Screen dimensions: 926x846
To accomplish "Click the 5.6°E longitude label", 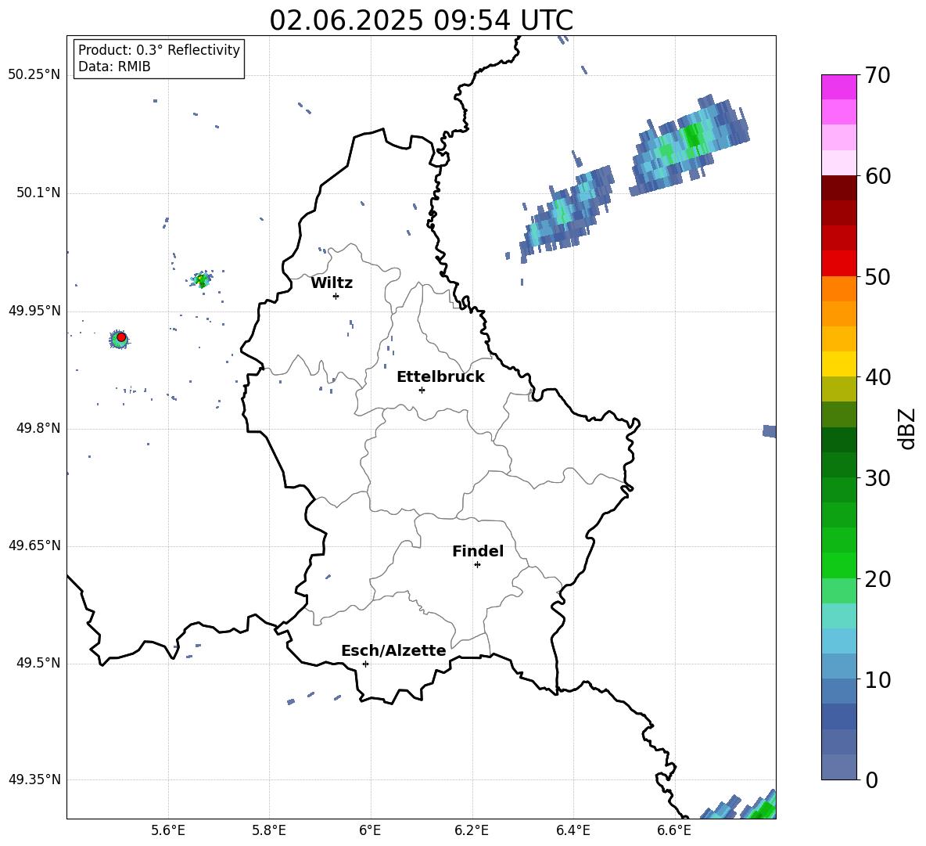I will pos(167,830).
